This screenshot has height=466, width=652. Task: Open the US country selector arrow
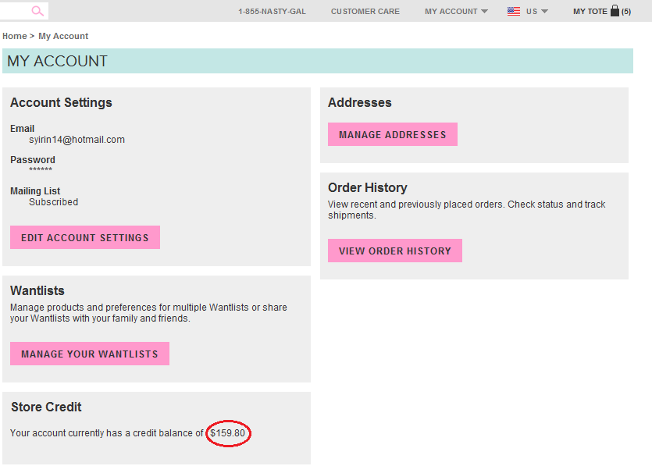coord(544,11)
